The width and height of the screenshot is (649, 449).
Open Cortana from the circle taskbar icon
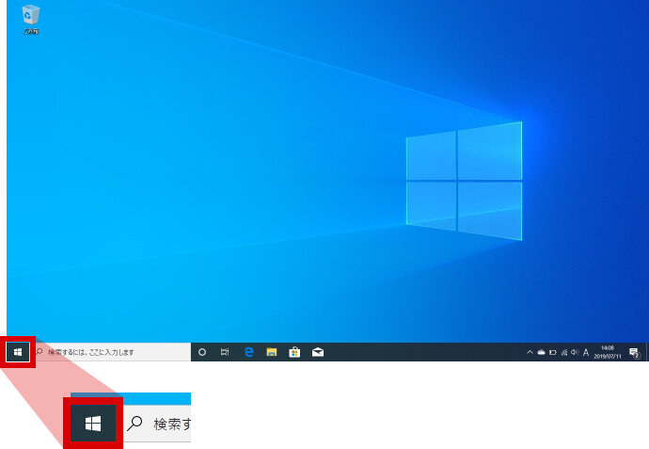click(202, 352)
